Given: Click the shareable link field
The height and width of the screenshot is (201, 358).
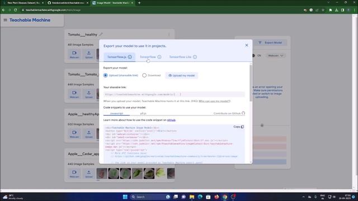Looking at the screenshot, I should 174,94.
